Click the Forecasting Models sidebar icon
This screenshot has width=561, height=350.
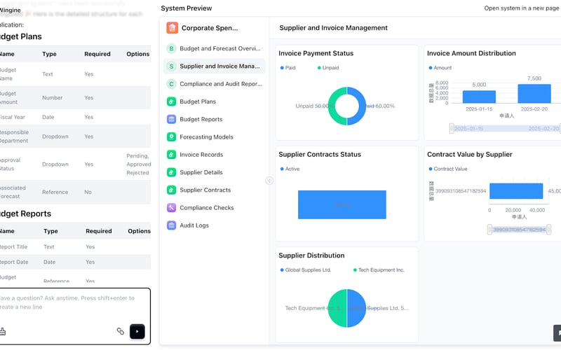[172, 137]
